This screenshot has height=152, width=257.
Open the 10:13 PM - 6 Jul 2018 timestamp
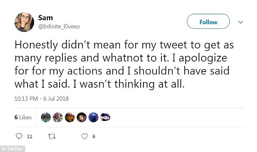pyautogui.click(x=41, y=99)
